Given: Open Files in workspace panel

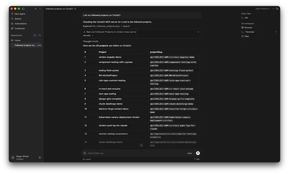Looking at the screenshot, I should (245, 37).
